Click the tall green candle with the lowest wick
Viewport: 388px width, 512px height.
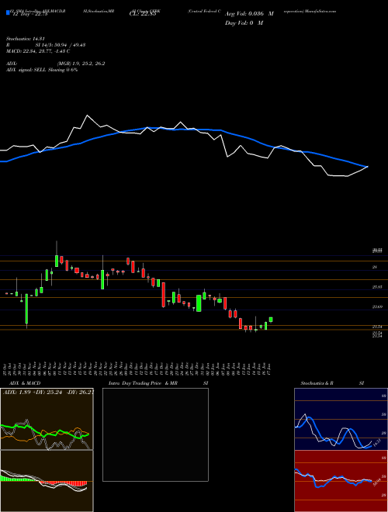[x=27, y=309]
